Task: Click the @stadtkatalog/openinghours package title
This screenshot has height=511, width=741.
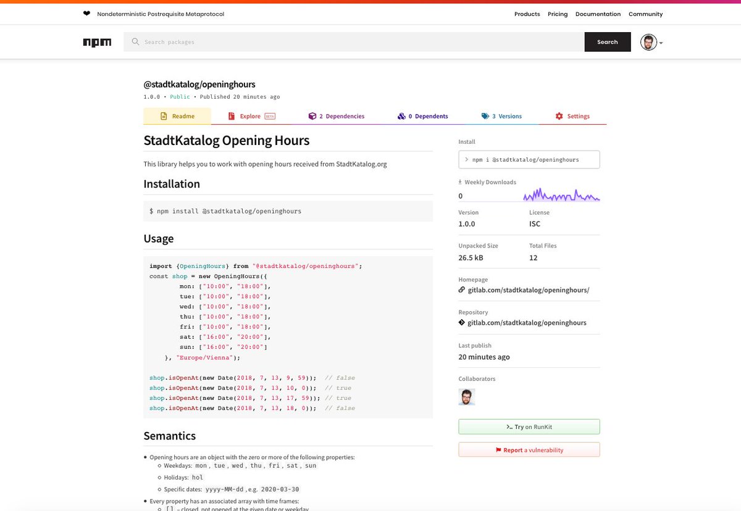Action: [199, 84]
